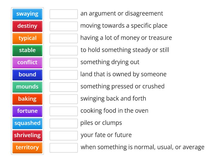
Task: Click answer box for 'an argument or disagreement'
Action: coord(64,14)
